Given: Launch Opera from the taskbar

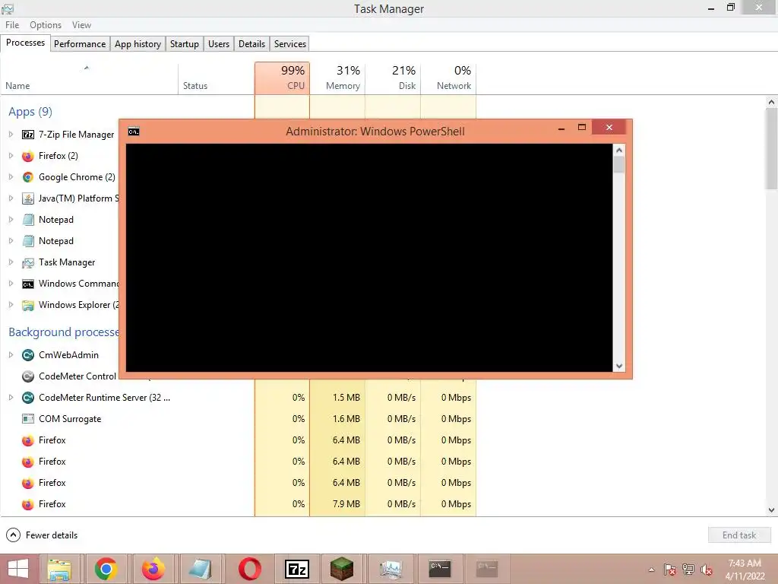Looking at the screenshot, I should (x=249, y=569).
